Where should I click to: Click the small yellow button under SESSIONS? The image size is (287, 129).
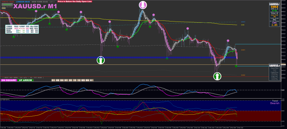4,8
